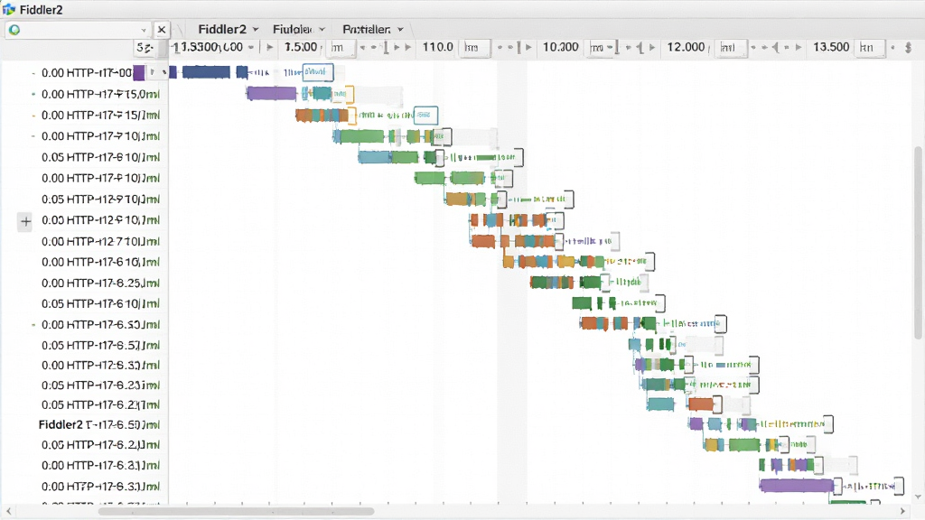The width and height of the screenshot is (925, 520).
Task: Expand the row with the plus button
Action: pos(25,222)
